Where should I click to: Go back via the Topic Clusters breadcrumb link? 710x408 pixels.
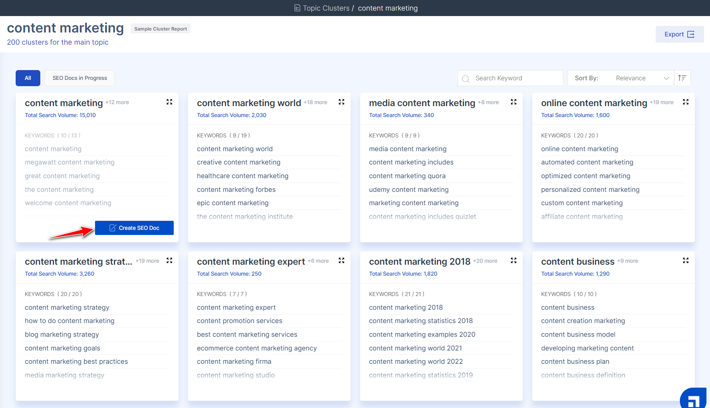(x=326, y=8)
